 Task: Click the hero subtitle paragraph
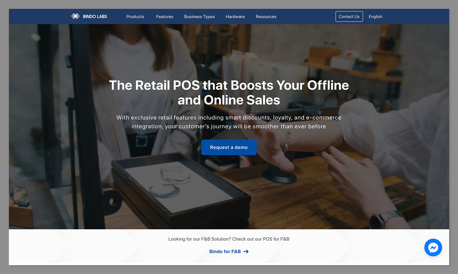pyautogui.click(x=229, y=122)
